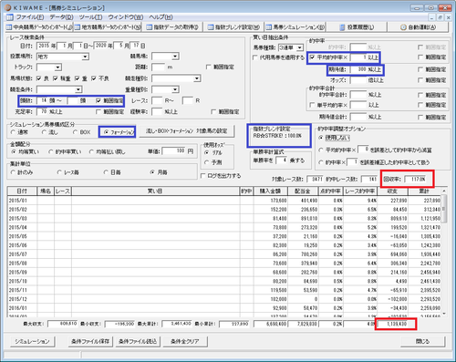The width and height of the screenshot is (456, 362).
Task: Open 投票履歴 toolbar icon
Action: [357, 27]
